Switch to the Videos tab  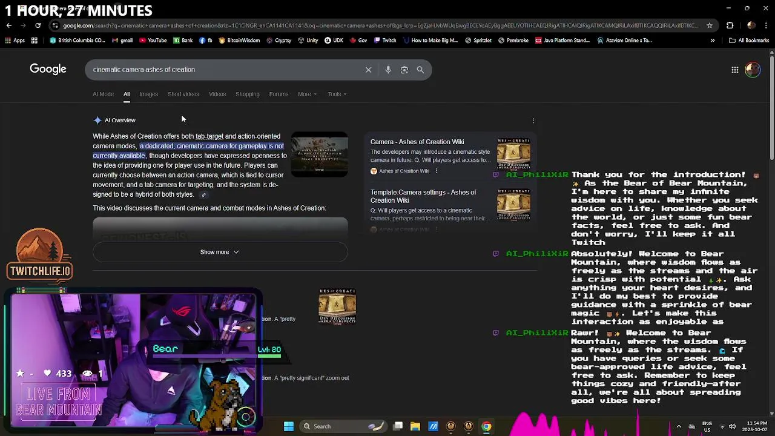point(217,94)
